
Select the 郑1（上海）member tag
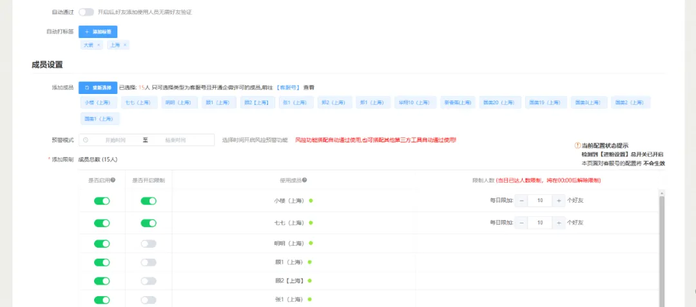tap(372, 102)
